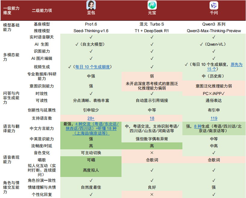Select the '一级能力维度' header cell

click(11, 11)
